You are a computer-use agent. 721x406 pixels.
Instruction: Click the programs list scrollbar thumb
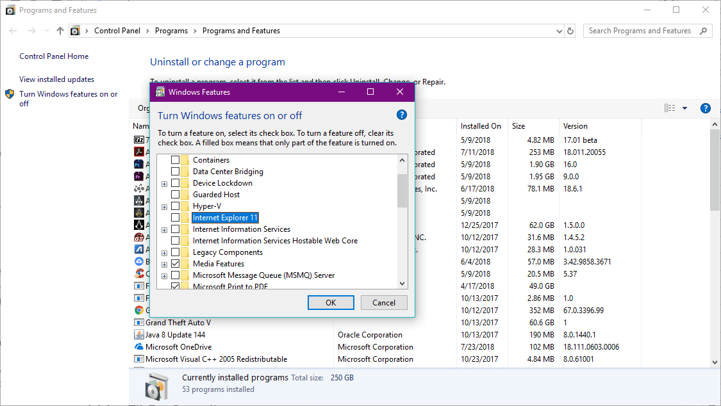[x=715, y=170]
